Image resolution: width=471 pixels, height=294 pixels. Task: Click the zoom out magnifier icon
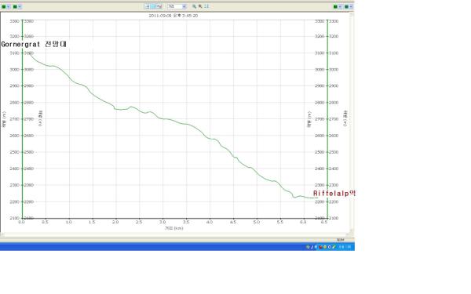[200, 6]
